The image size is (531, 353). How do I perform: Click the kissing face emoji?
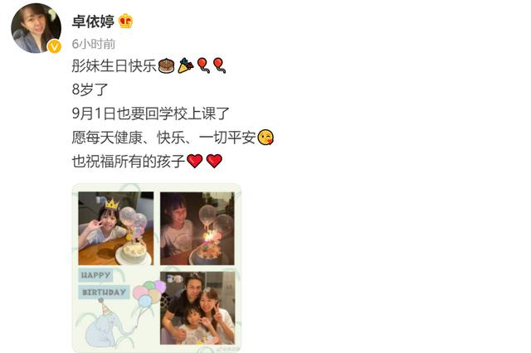(265, 138)
